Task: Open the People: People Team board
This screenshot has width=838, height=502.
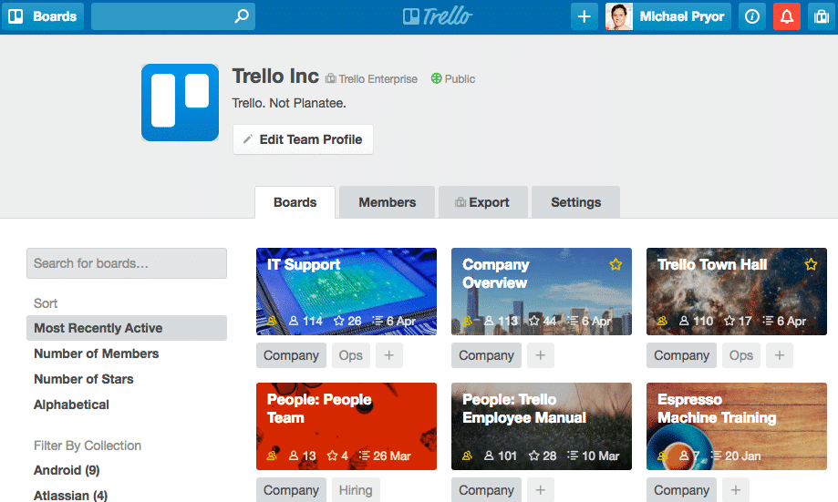Action: (x=347, y=426)
